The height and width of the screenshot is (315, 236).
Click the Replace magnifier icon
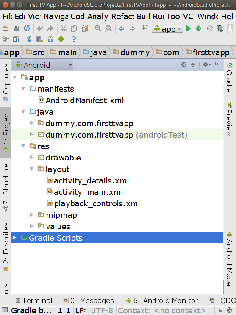click(x=108, y=28)
